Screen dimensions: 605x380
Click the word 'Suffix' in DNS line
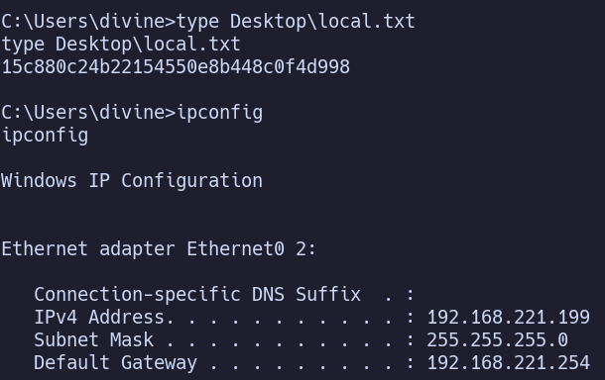pyautogui.click(x=328, y=295)
